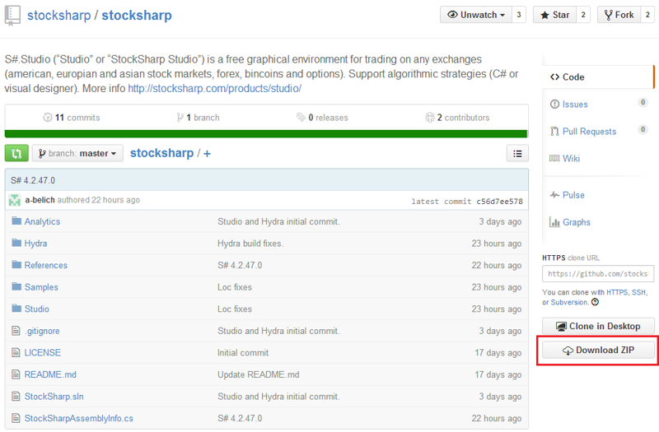Open the branch: master dropdown
This screenshot has width=659, height=432.
point(77,153)
